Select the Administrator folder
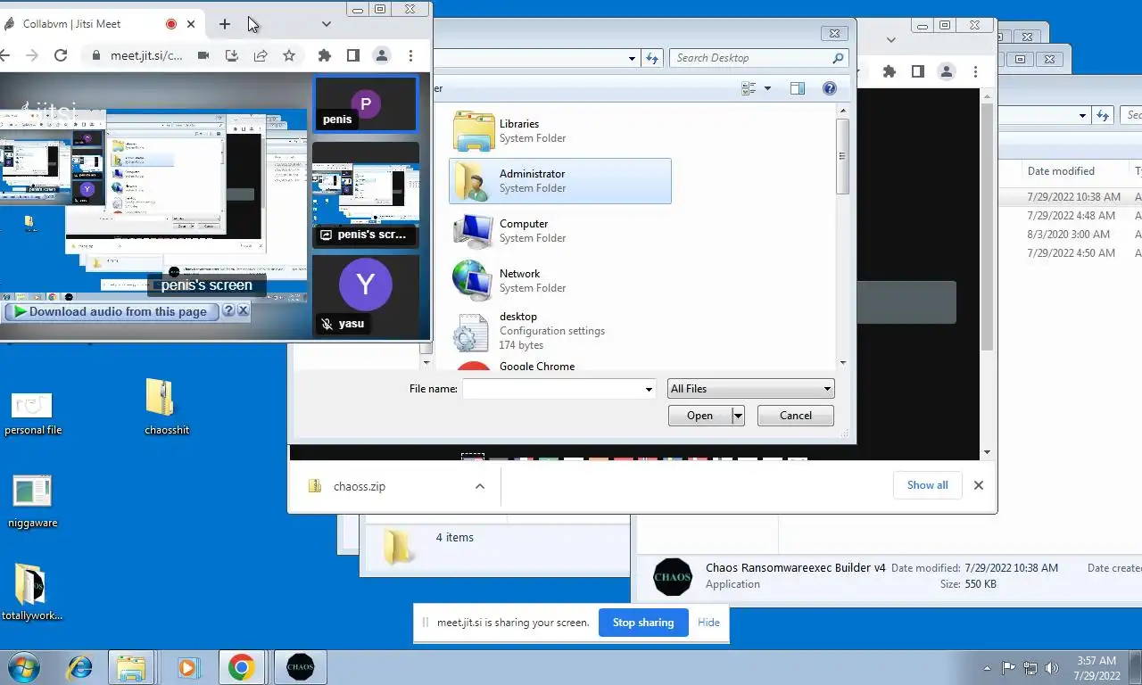1142x685 pixels. pyautogui.click(x=560, y=181)
